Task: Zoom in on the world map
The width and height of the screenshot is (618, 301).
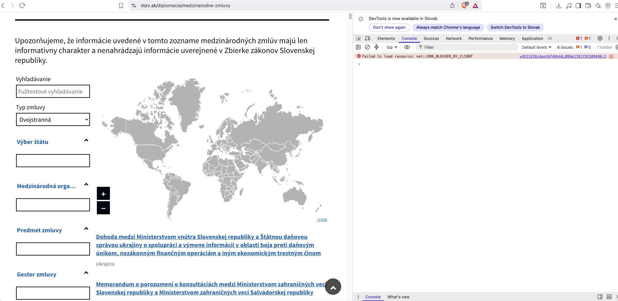Action: (x=103, y=194)
